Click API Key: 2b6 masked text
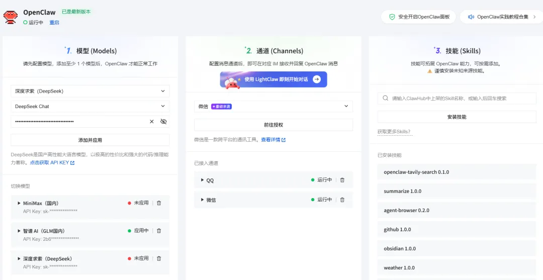This screenshot has height=280, width=543. point(51,239)
